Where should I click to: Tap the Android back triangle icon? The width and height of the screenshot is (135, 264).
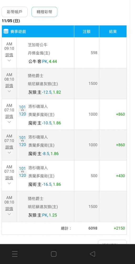click(x=92, y=254)
